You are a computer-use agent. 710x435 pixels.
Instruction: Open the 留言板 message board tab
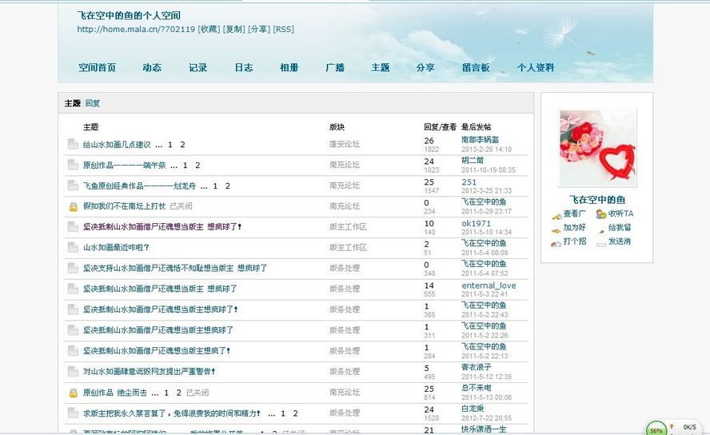pyautogui.click(x=476, y=68)
